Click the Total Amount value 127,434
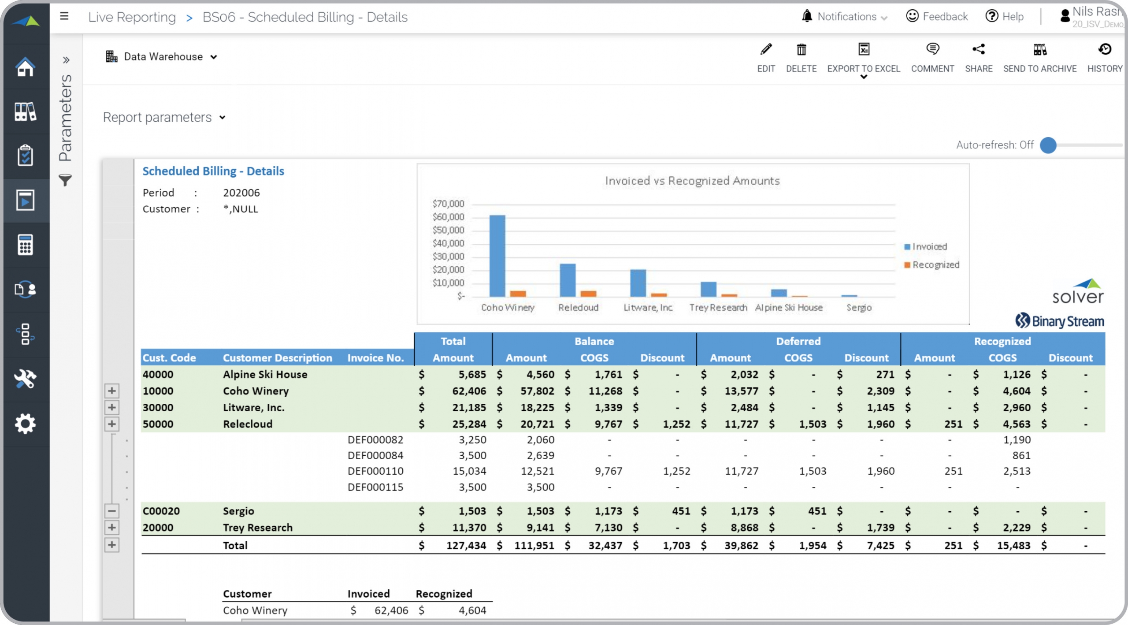1128x625 pixels. pyautogui.click(x=466, y=546)
